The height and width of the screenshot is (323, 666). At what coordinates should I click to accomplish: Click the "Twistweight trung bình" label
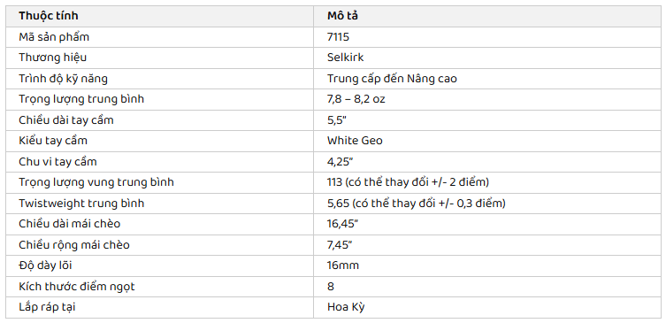point(81,204)
